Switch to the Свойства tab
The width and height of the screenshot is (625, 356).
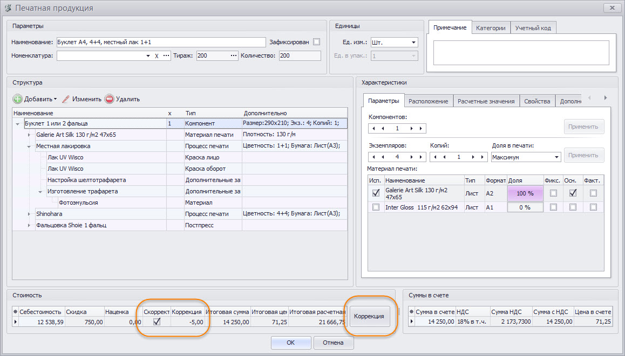537,101
